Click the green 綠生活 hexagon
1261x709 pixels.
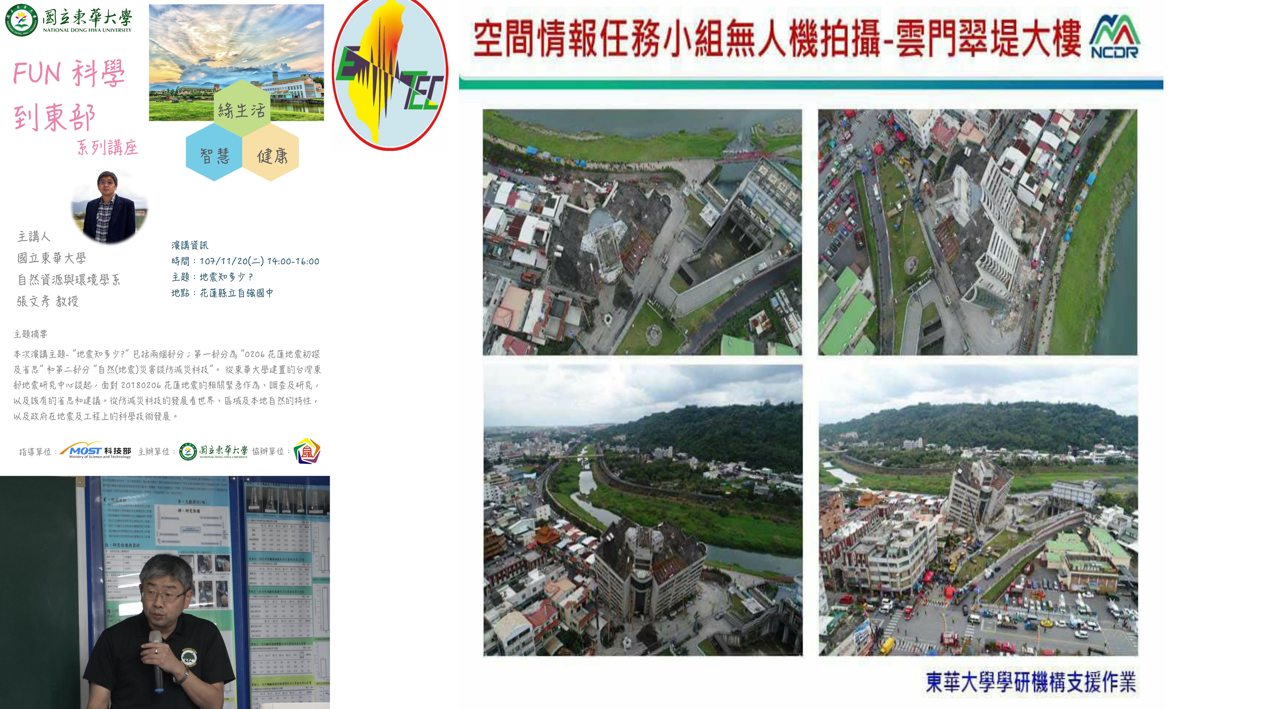point(242,109)
